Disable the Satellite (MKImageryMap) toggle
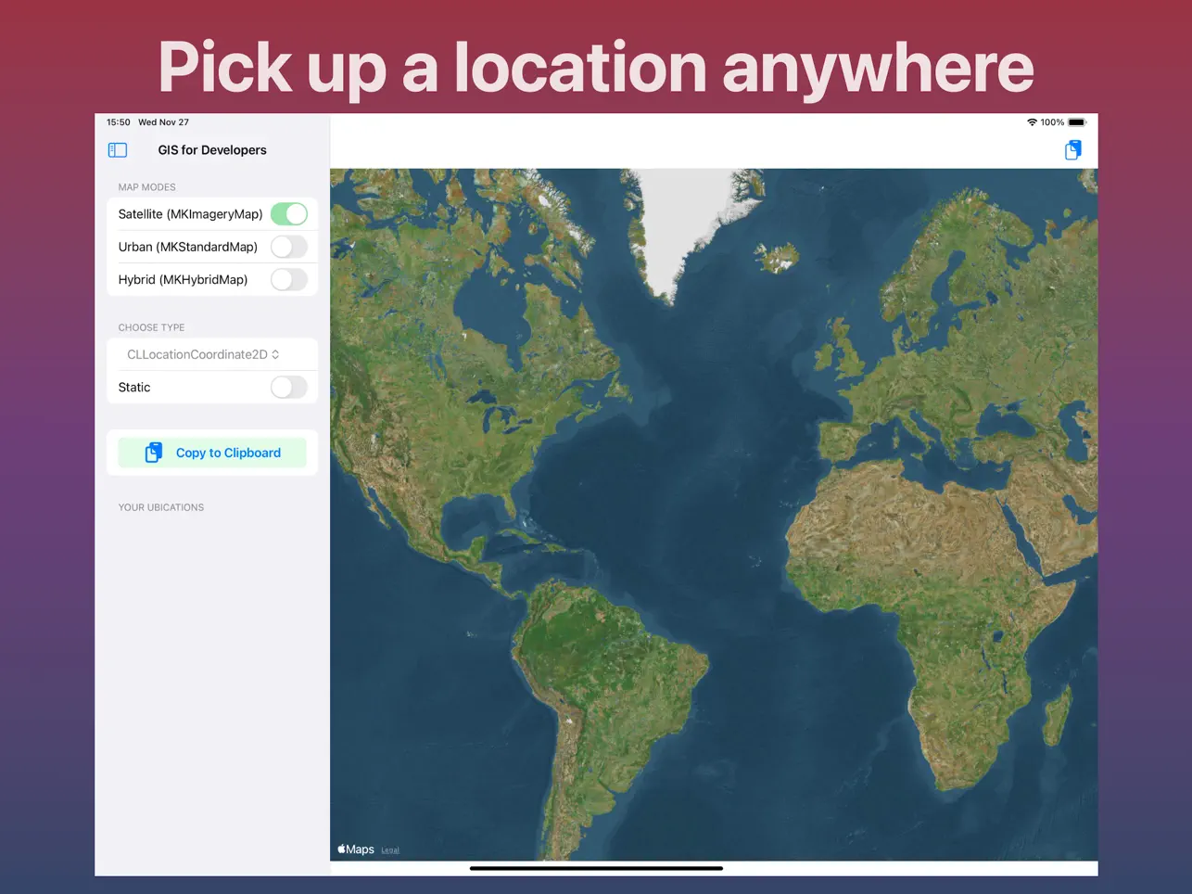This screenshot has height=894, width=1192. (x=289, y=213)
